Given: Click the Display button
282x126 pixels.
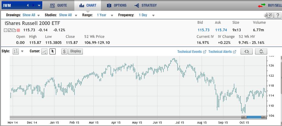Looking at the screenshot, I should coord(75,51).
